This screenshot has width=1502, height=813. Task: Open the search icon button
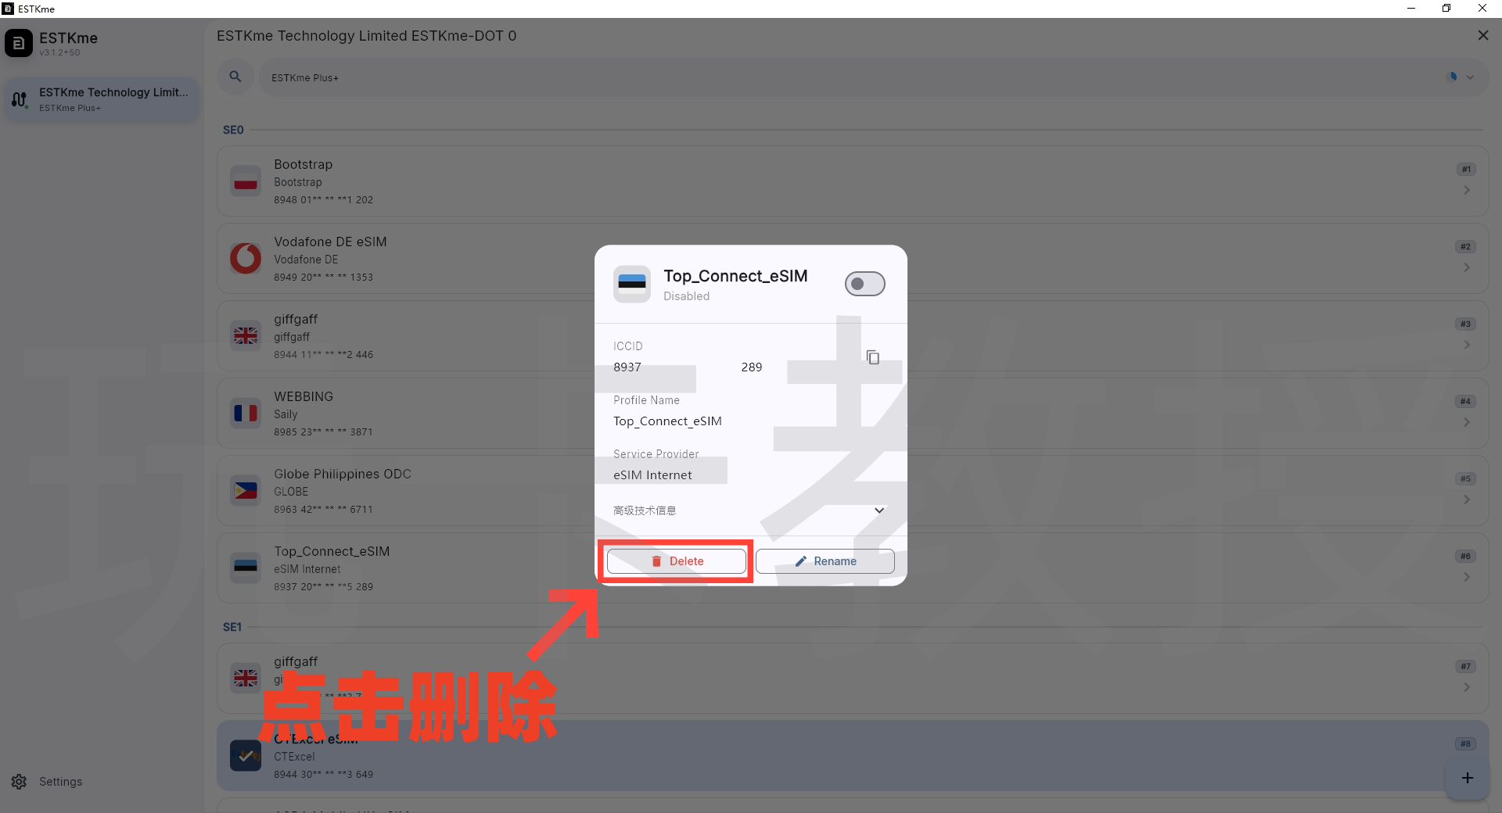coord(235,77)
